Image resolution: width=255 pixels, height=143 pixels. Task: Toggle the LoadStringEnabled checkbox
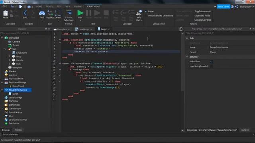coord(211,66)
